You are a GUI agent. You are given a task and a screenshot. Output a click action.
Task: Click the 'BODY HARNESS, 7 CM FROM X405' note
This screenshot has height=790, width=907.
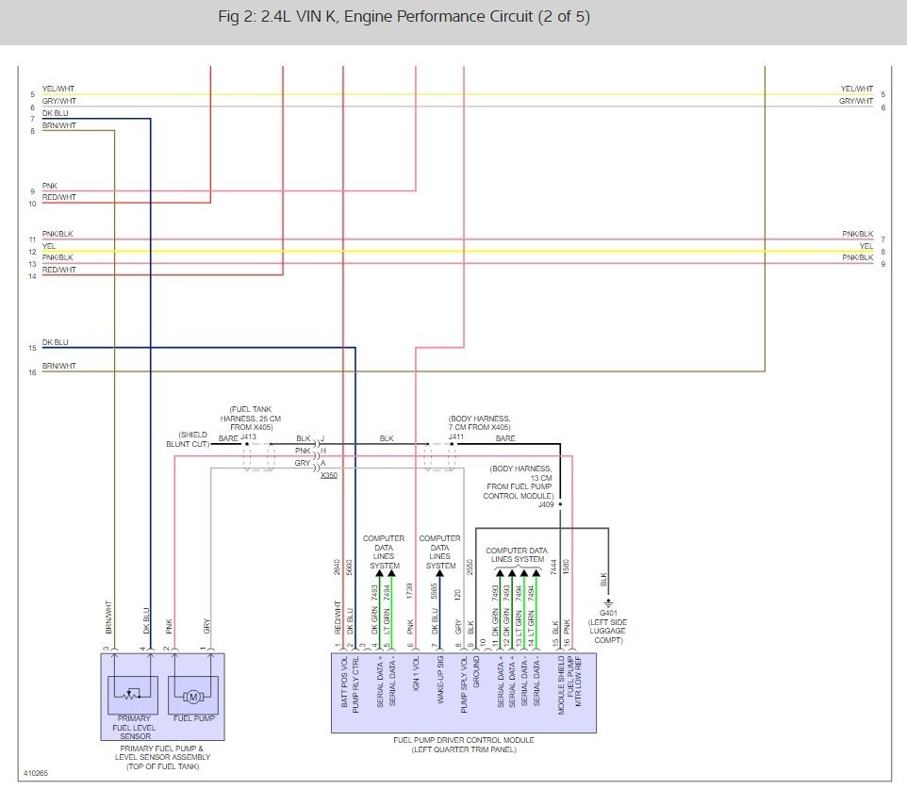tap(480, 422)
